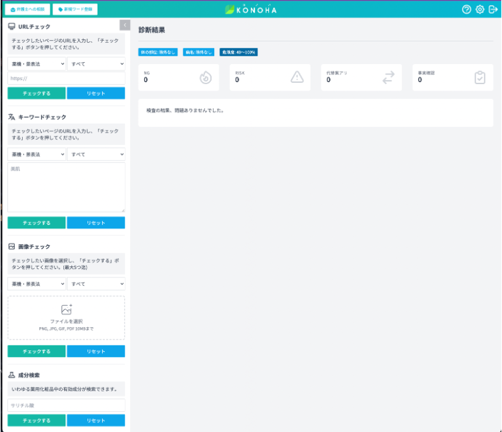502x432 pixels.
Task: Focus the サリチル酸 ingredient search field
Action: pos(66,405)
